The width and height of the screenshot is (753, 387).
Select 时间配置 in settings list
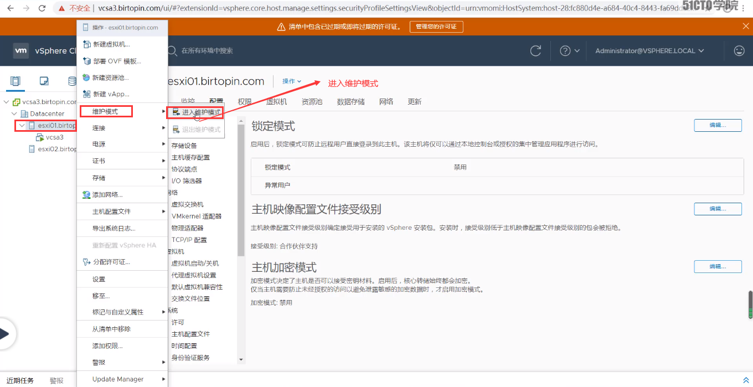pyautogui.click(x=184, y=345)
